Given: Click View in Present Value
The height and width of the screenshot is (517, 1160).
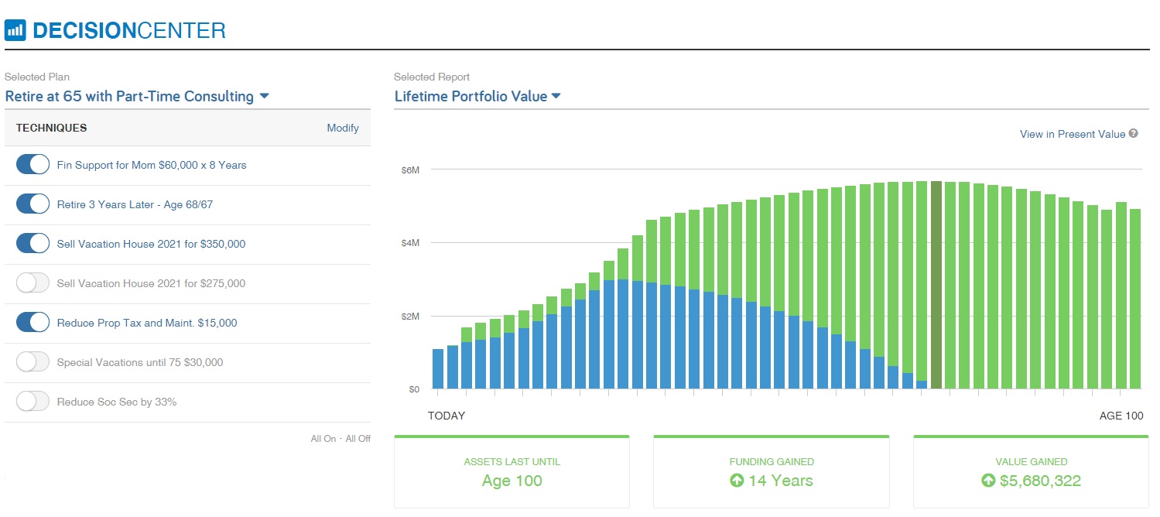Looking at the screenshot, I should tap(1072, 134).
